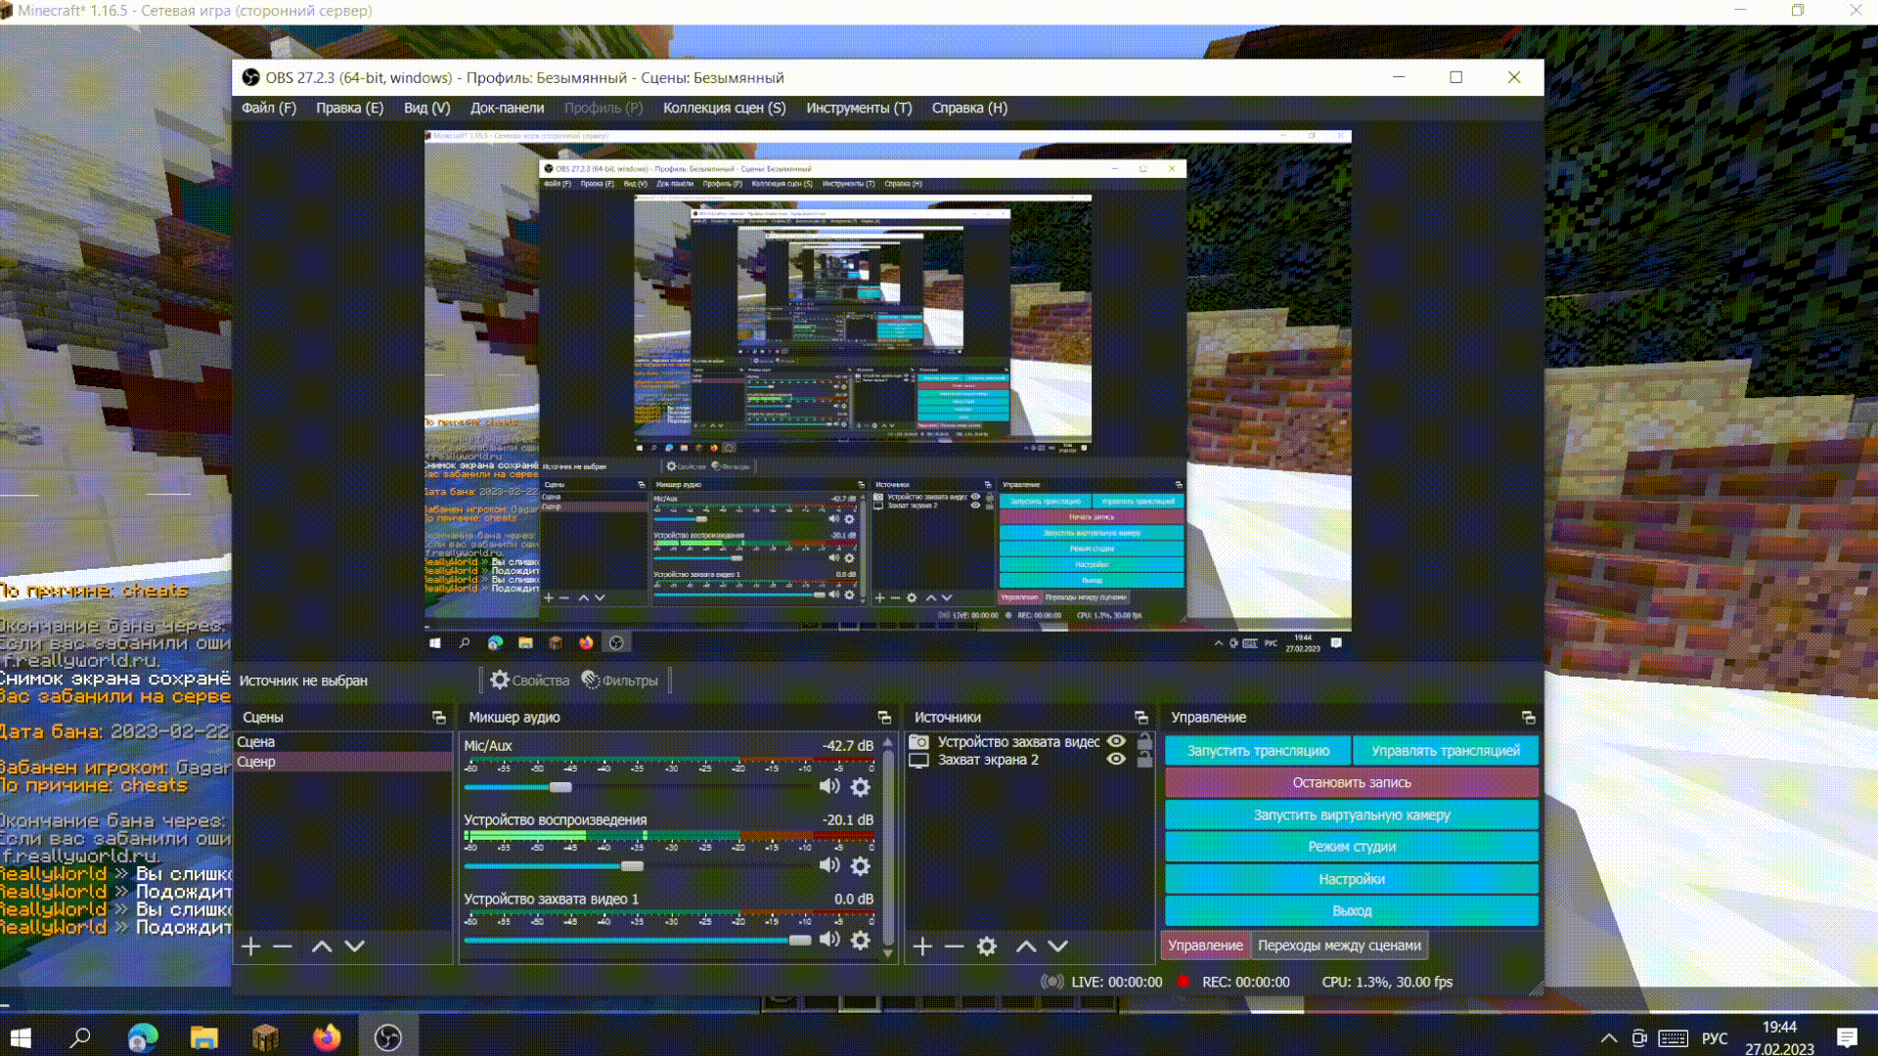
Task: Switch to the Управление tab
Action: pos(1205,946)
